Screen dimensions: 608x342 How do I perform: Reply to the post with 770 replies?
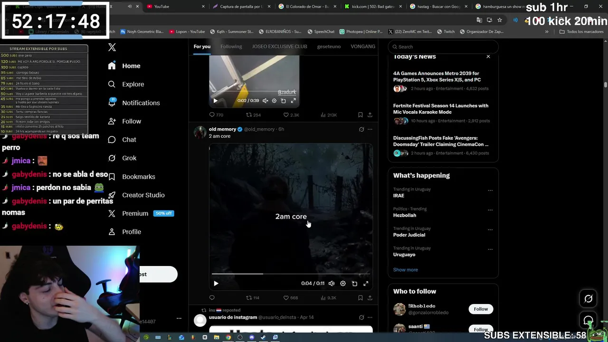(216, 115)
